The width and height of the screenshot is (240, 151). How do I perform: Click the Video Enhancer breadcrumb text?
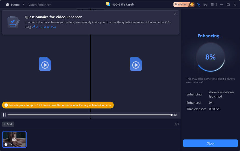(40, 5)
